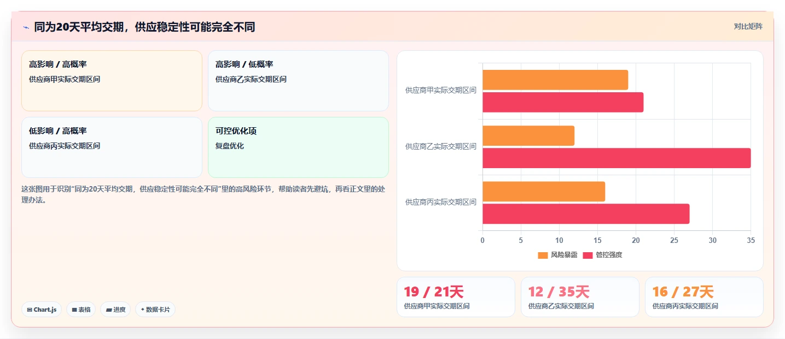
Task: Click x-axis tick value 35
Action: [x=751, y=240]
